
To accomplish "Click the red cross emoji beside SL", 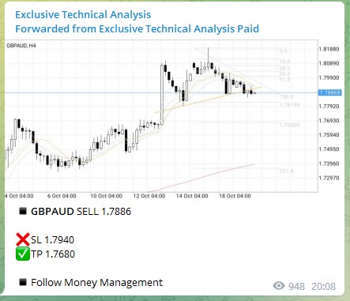I will 23,239.
